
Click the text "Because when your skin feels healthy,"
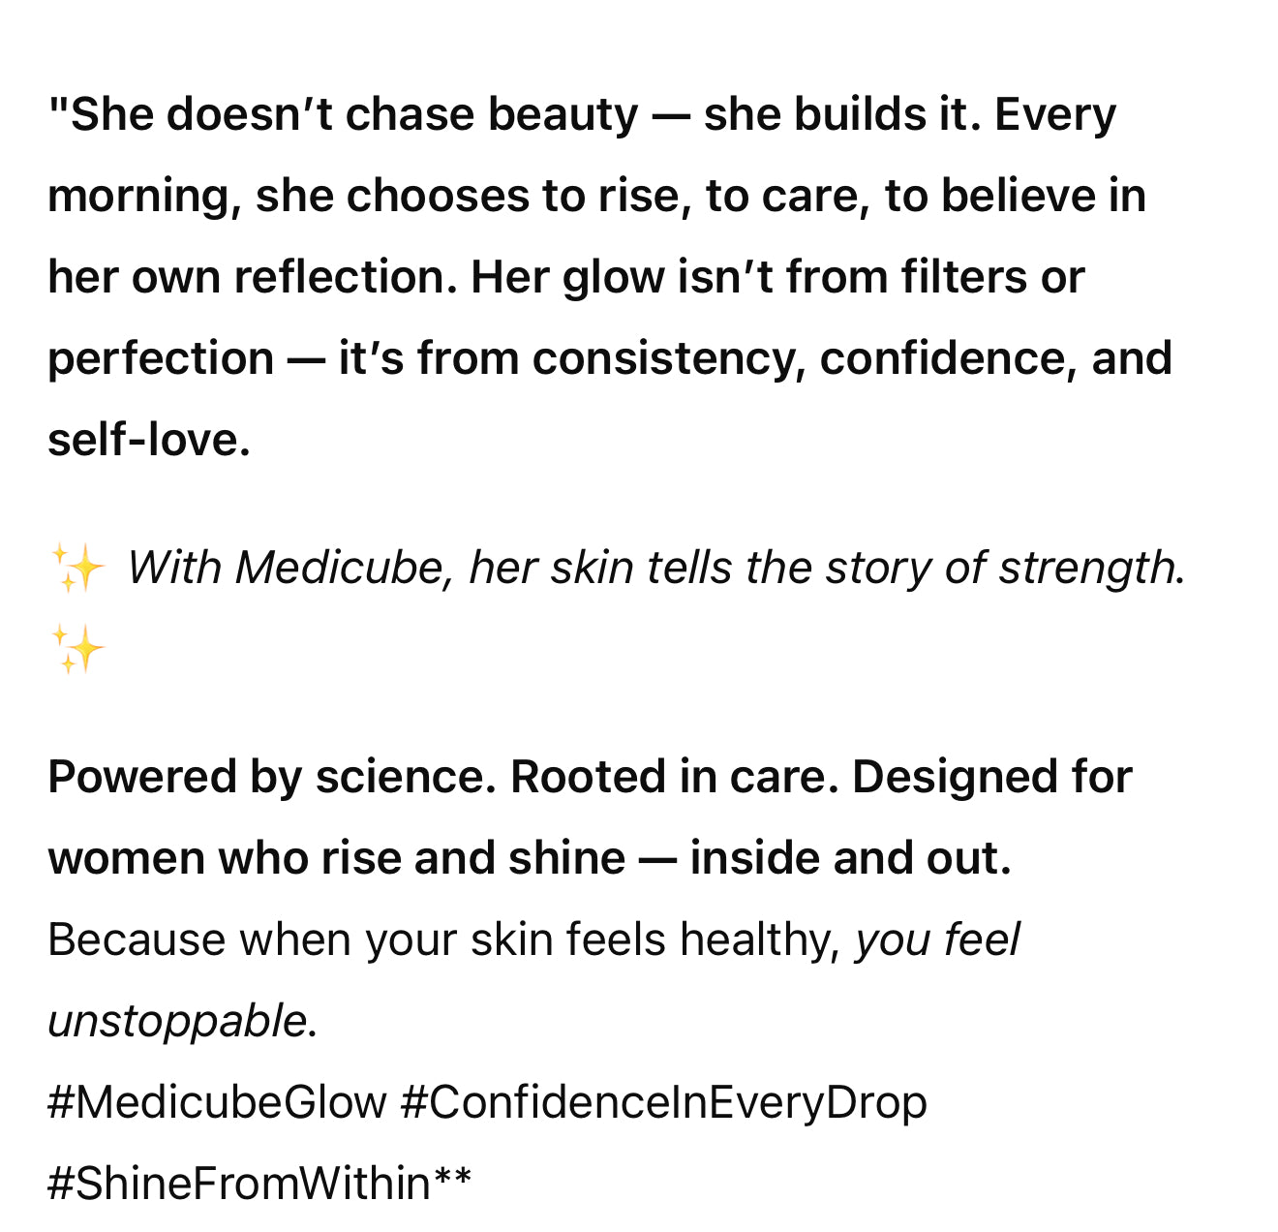pos(443,939)
